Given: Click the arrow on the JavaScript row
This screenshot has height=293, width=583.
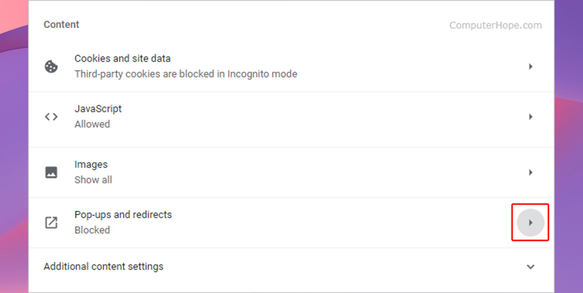Looking at the screenshot, I should click(x=530, y=117).
